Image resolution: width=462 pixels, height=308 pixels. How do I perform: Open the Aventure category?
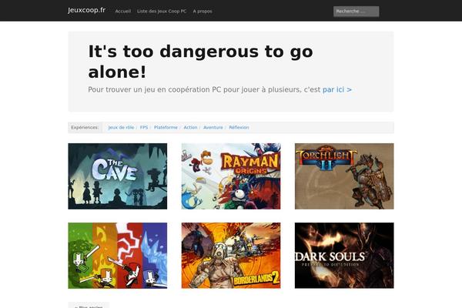(213, 127)
